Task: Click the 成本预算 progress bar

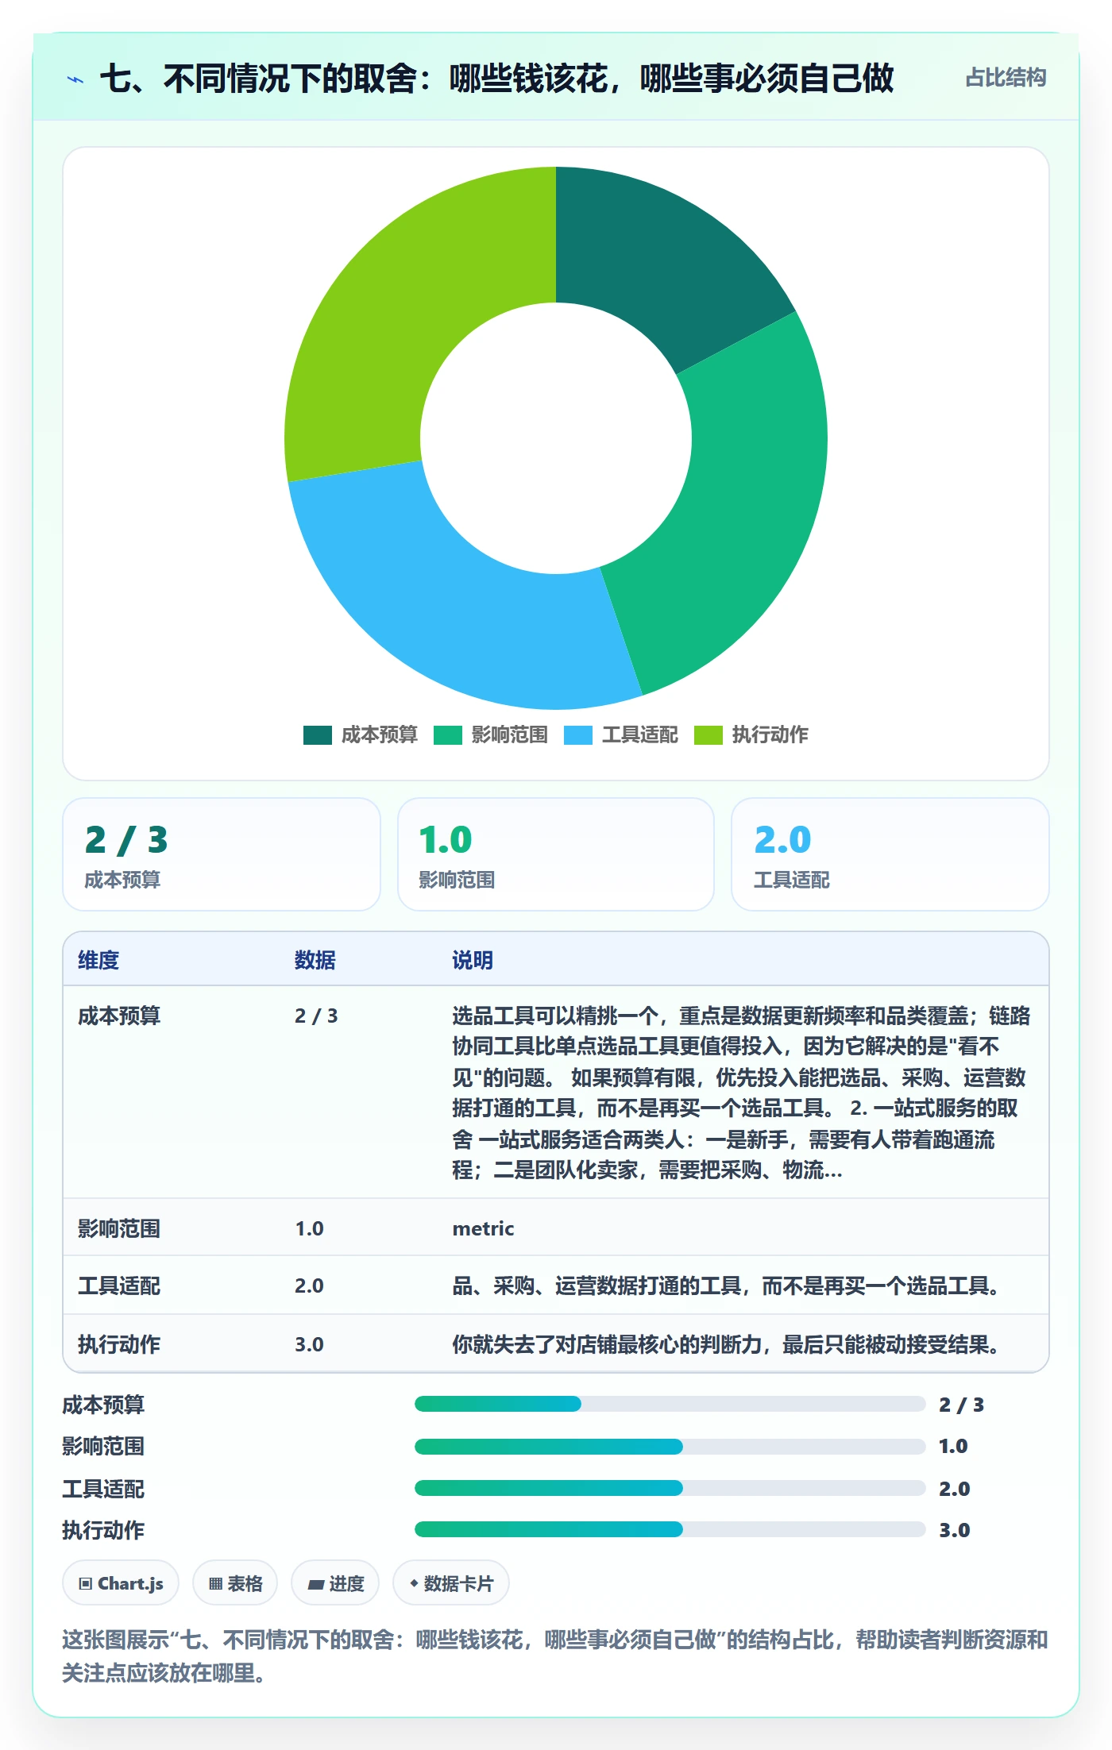Action: 670,1404
